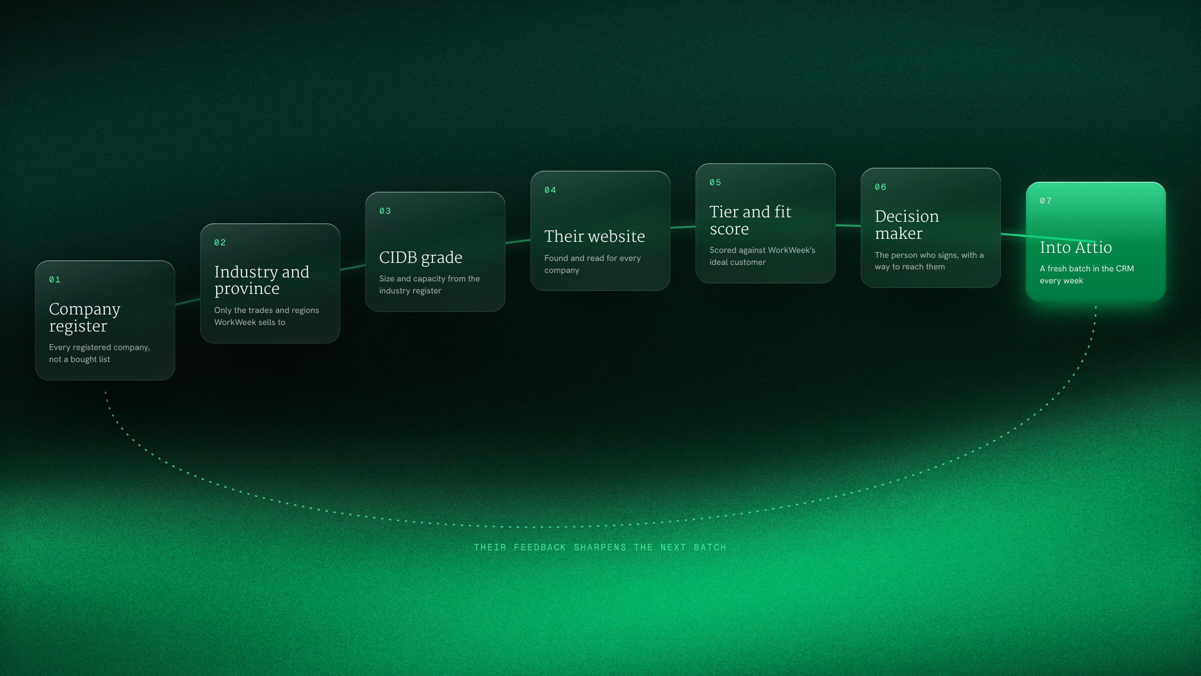Image resolution: width=1201 pixels, height=676 pixels.
Task: Click 'A fresh batch in the CRM' text
Action: point(1086,274)
